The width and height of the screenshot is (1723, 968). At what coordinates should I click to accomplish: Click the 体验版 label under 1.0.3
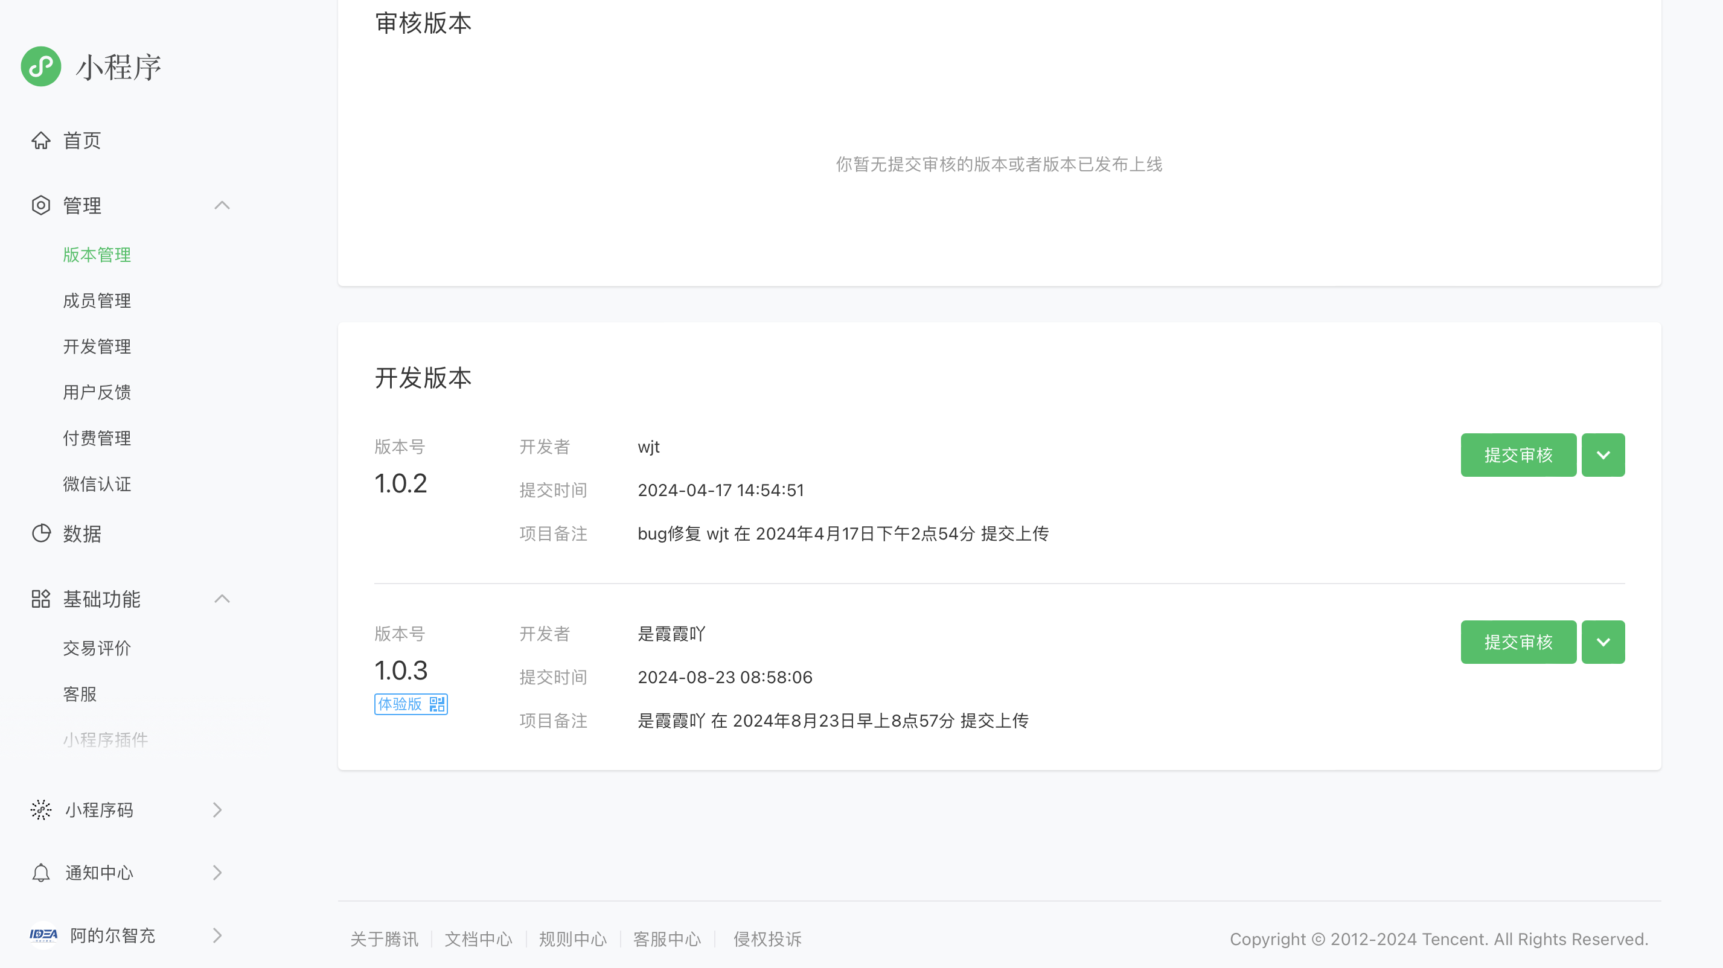400,704
